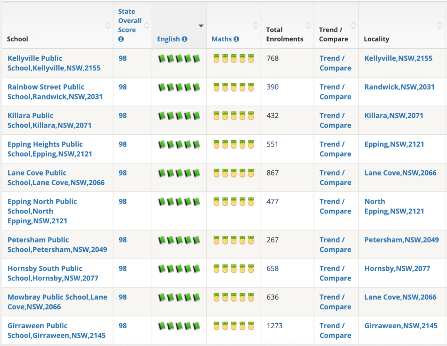
Task: Open Kellyville Public School link
Action: pyautogui.click(x=54, y=63)
